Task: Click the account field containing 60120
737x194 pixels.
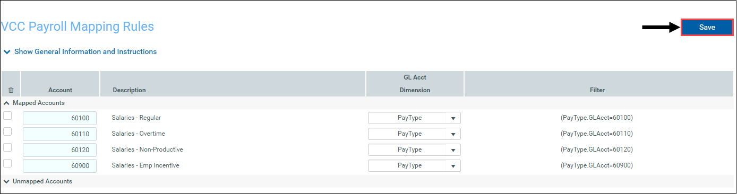Action: click(59, 150)
